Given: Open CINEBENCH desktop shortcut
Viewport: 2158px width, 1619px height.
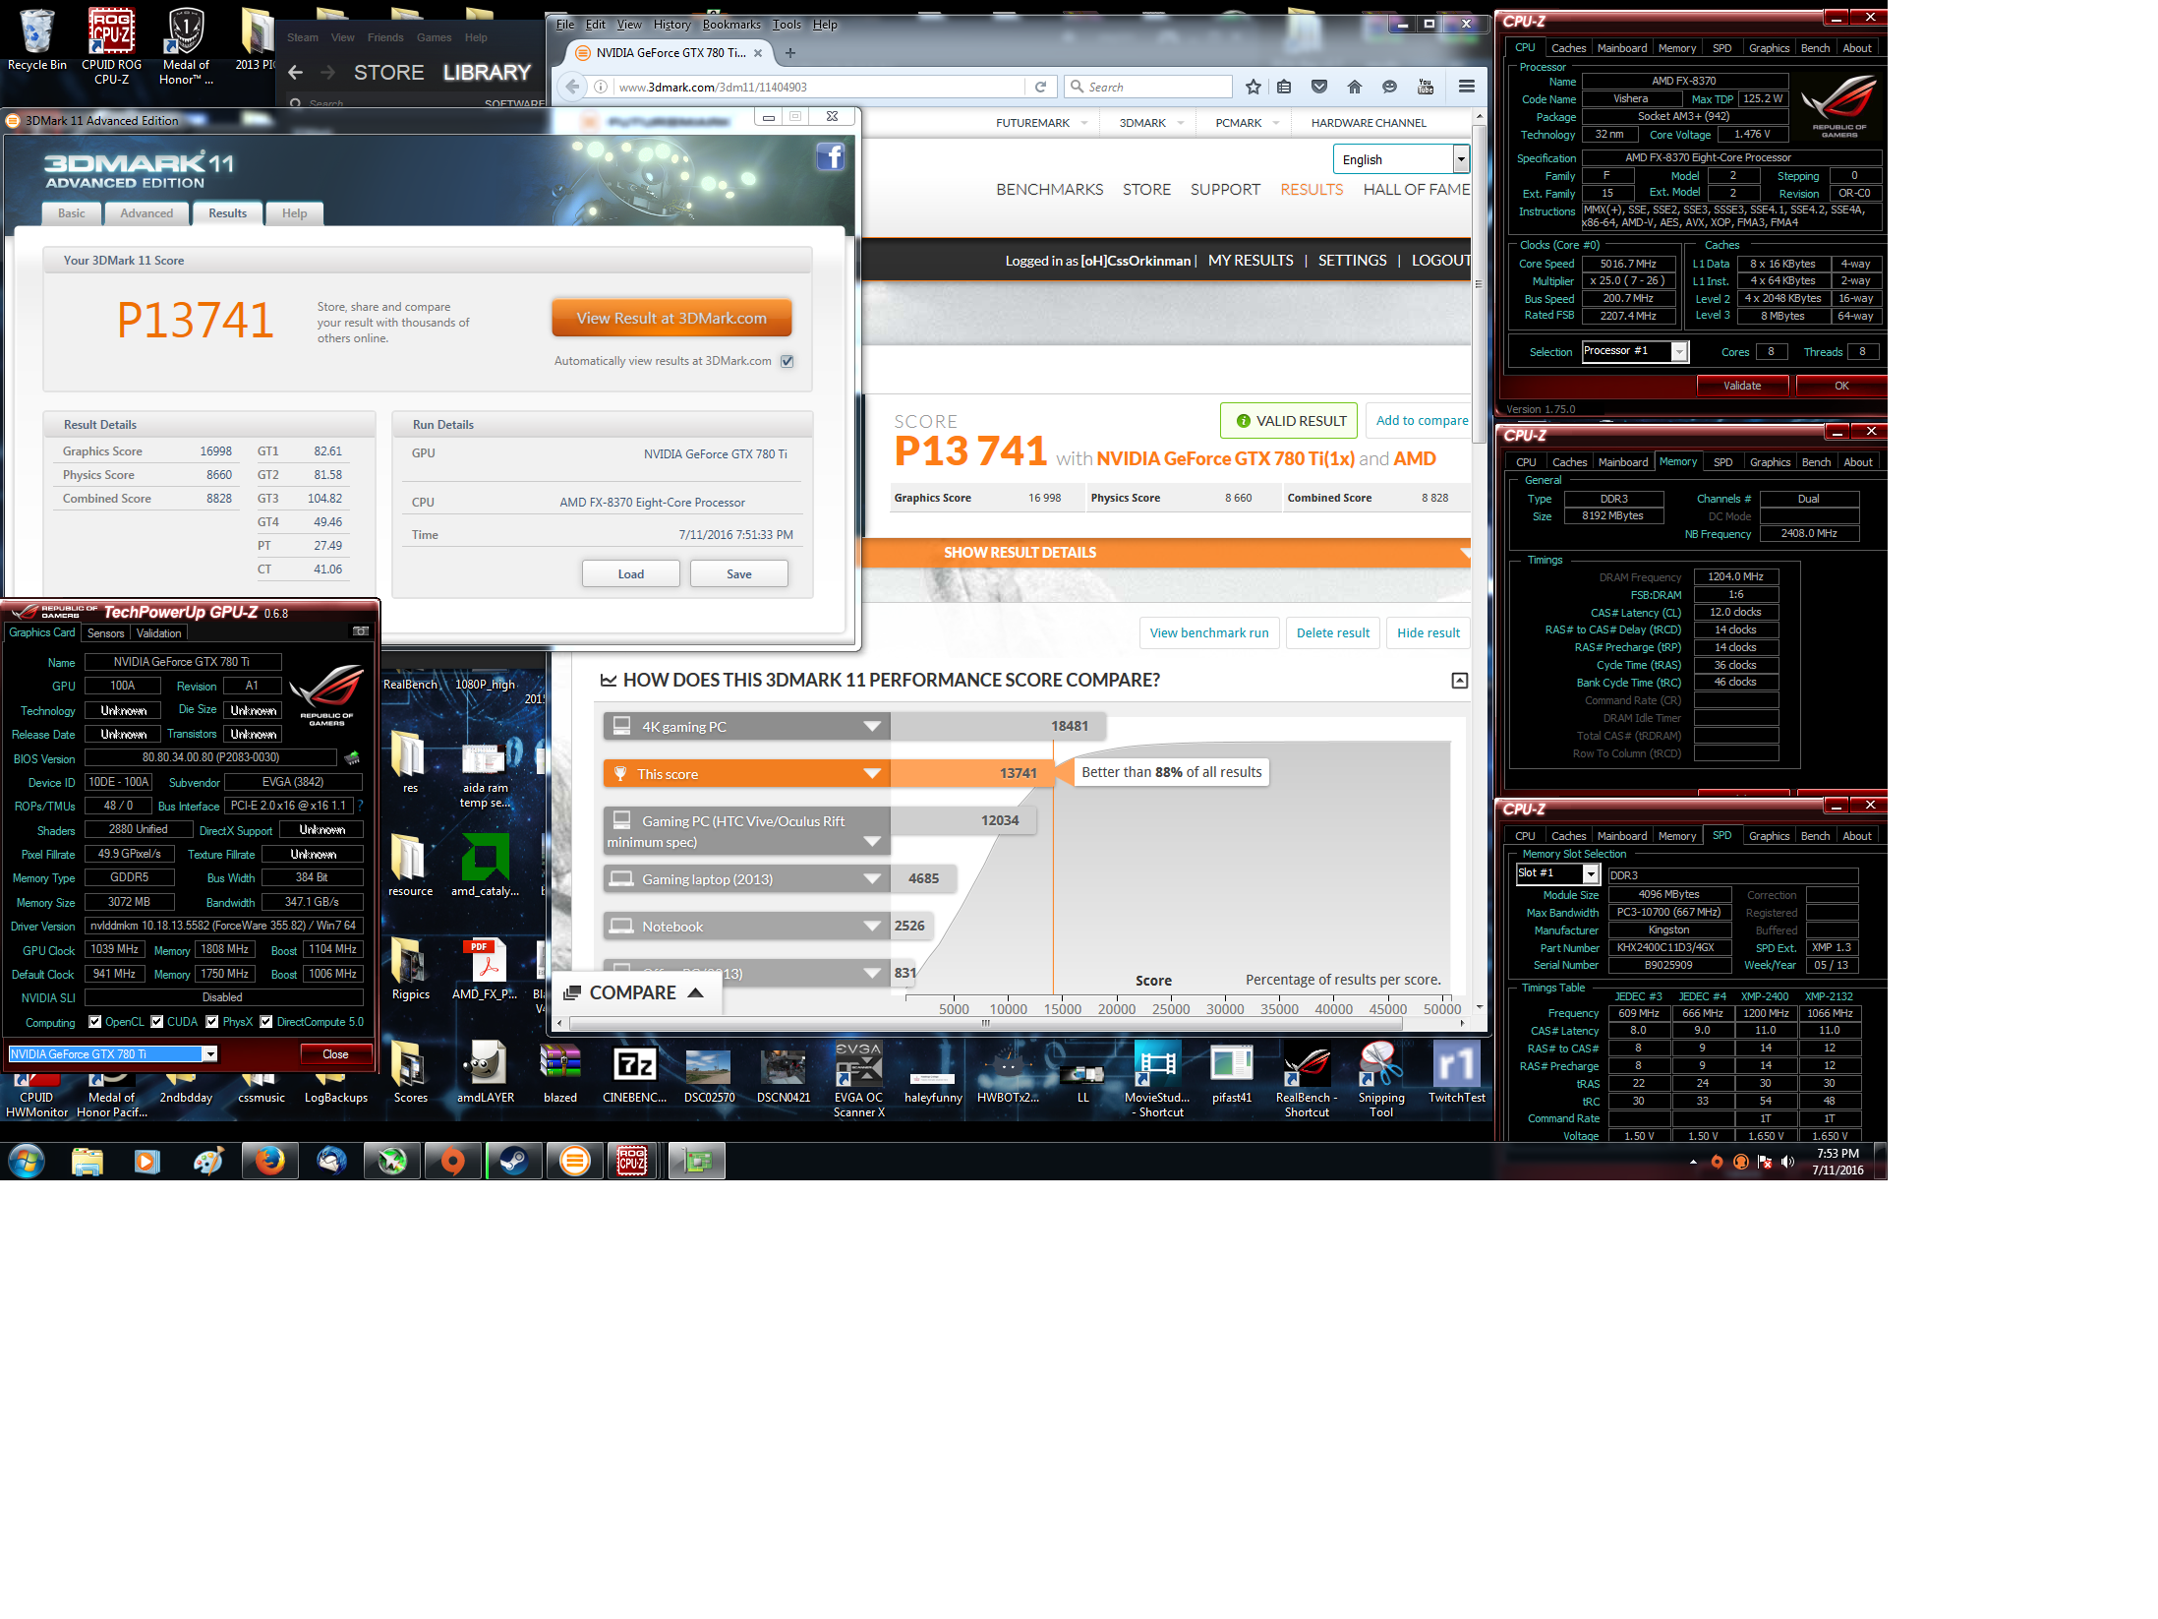Looking at the screenshot, I should click(x=634, y=1073).
